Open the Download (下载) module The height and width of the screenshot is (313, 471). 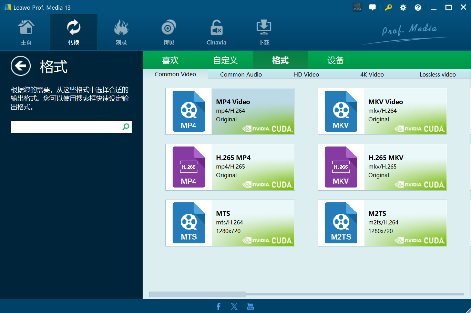264,33
